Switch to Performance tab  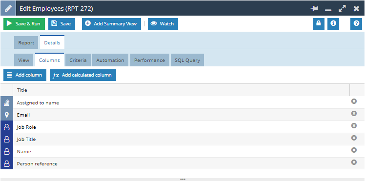pos(150,60)
